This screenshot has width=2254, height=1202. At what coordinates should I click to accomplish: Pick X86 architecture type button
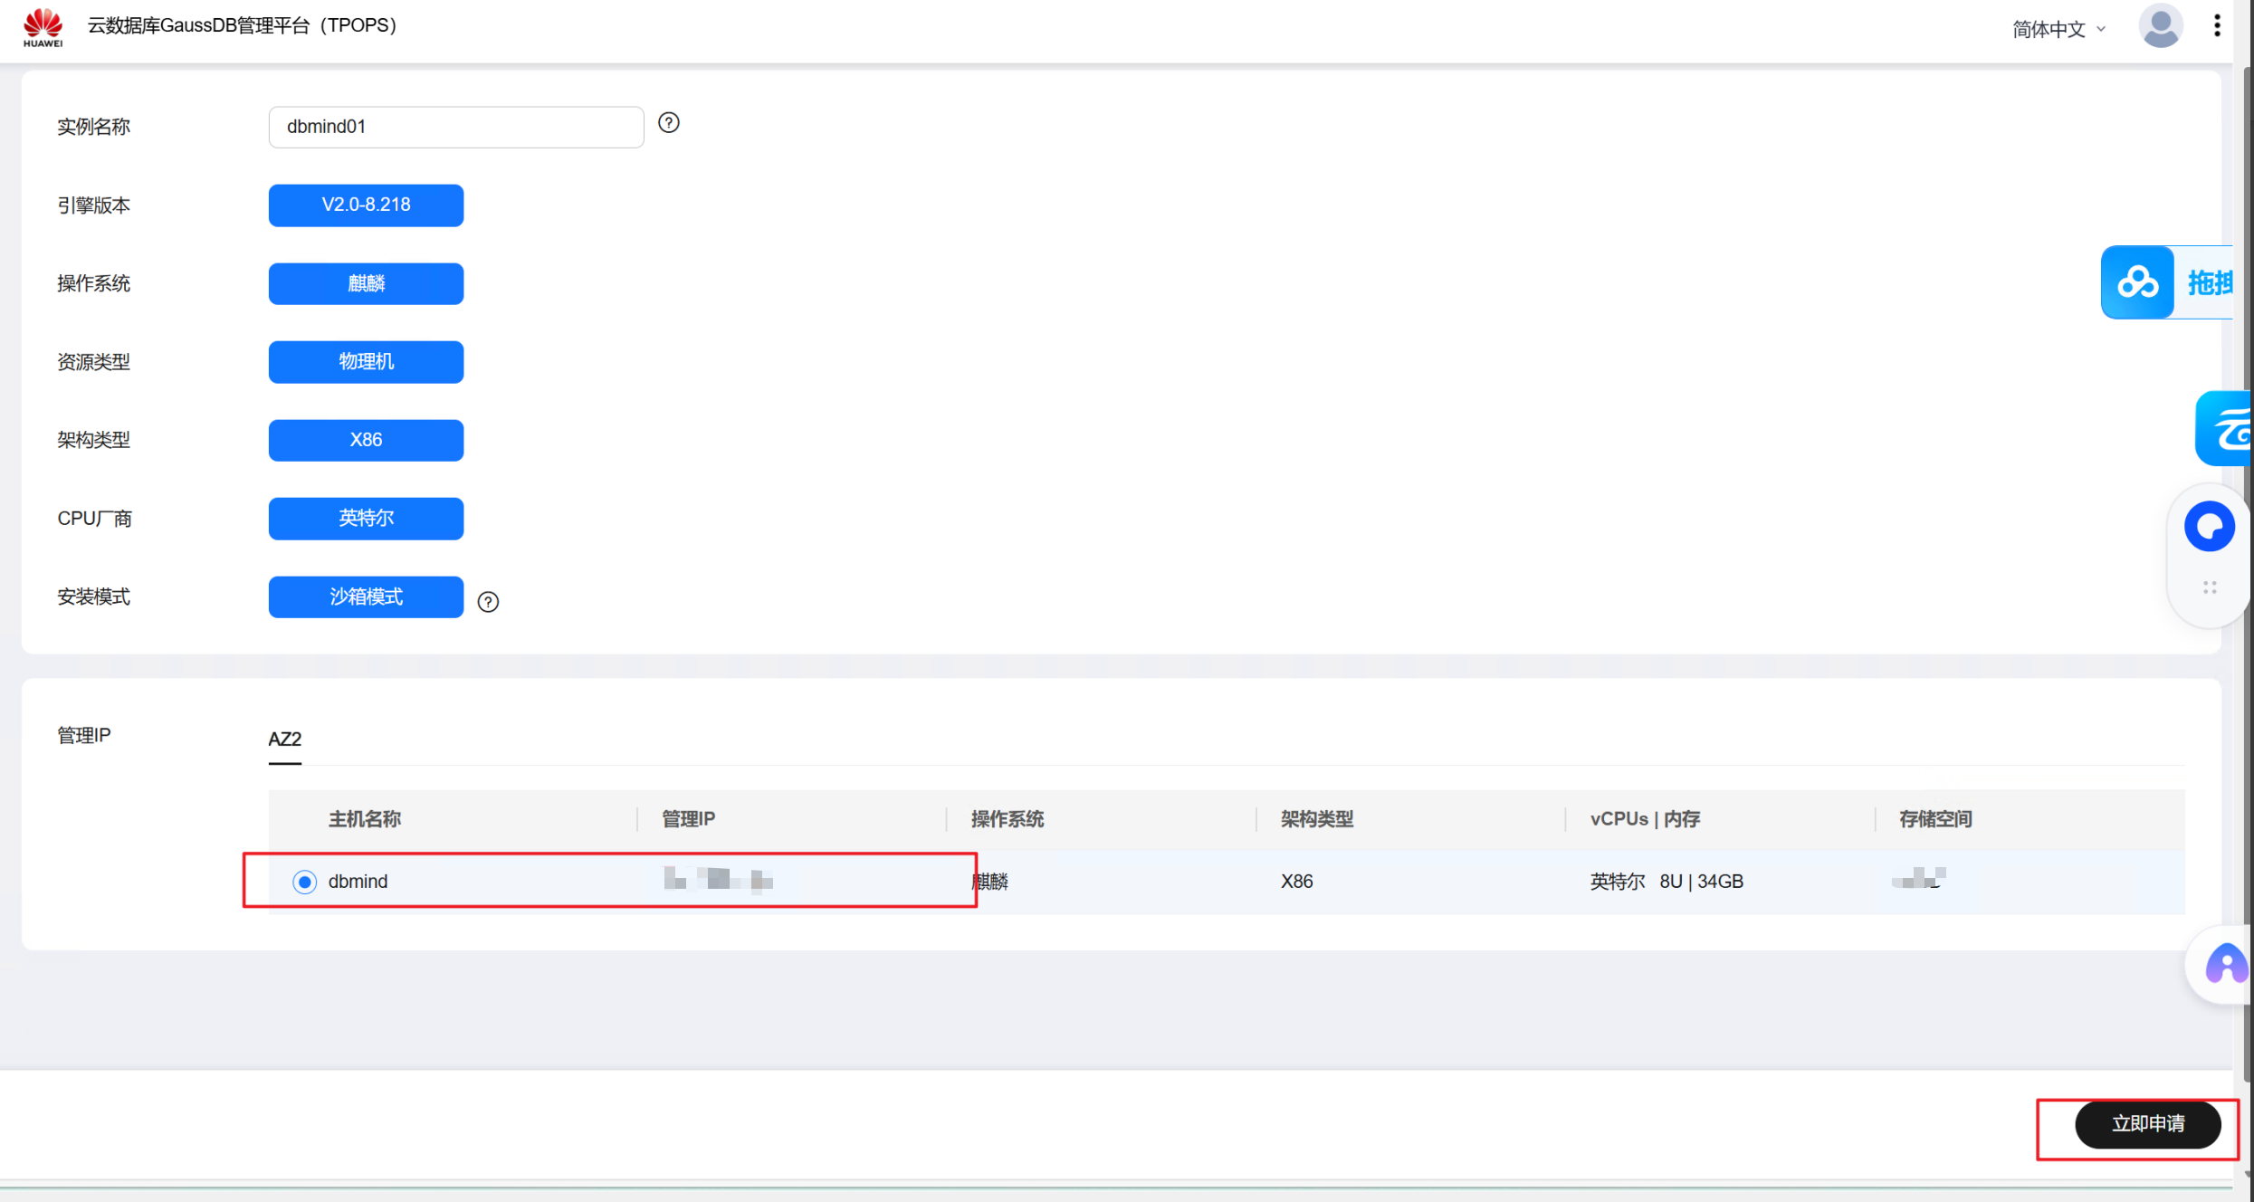tap(366, 440)
